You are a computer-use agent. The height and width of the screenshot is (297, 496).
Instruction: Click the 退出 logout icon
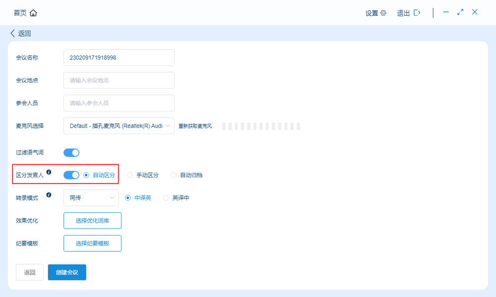click(417, 13)
